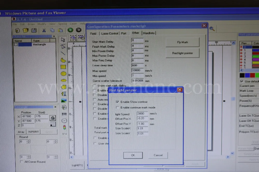Screen dimensions: 259x172
Task: Toggle Show start mark dialog checkbox
Action: click(95, 86)
